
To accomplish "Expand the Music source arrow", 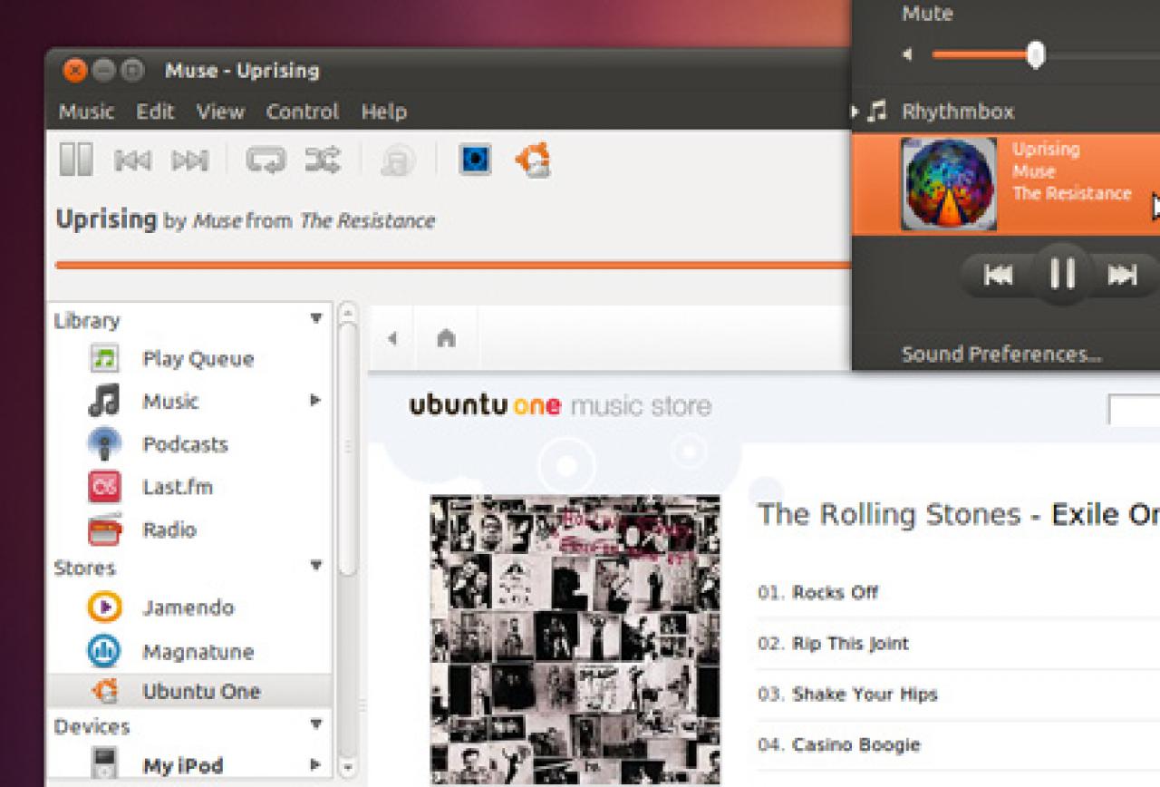I will (315, 400).
